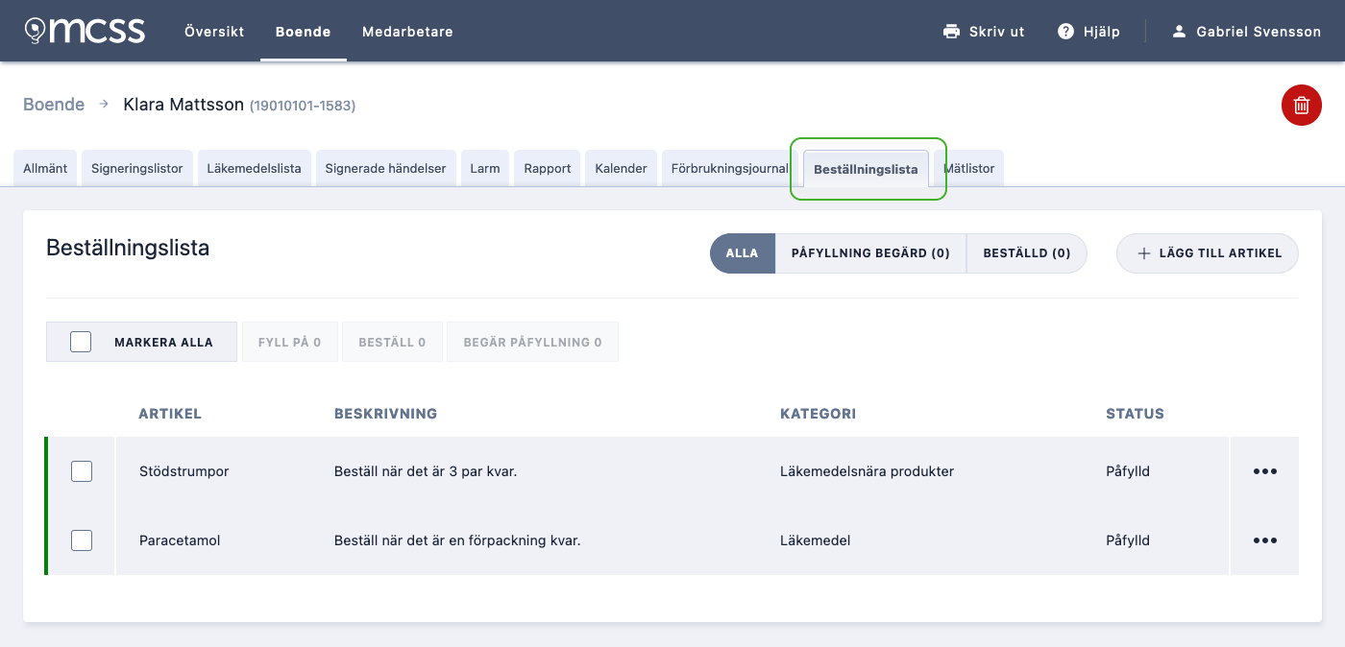Open Hjälp via question mark icon
Screen dimensions: 1345x647
tap(1065, 32)
